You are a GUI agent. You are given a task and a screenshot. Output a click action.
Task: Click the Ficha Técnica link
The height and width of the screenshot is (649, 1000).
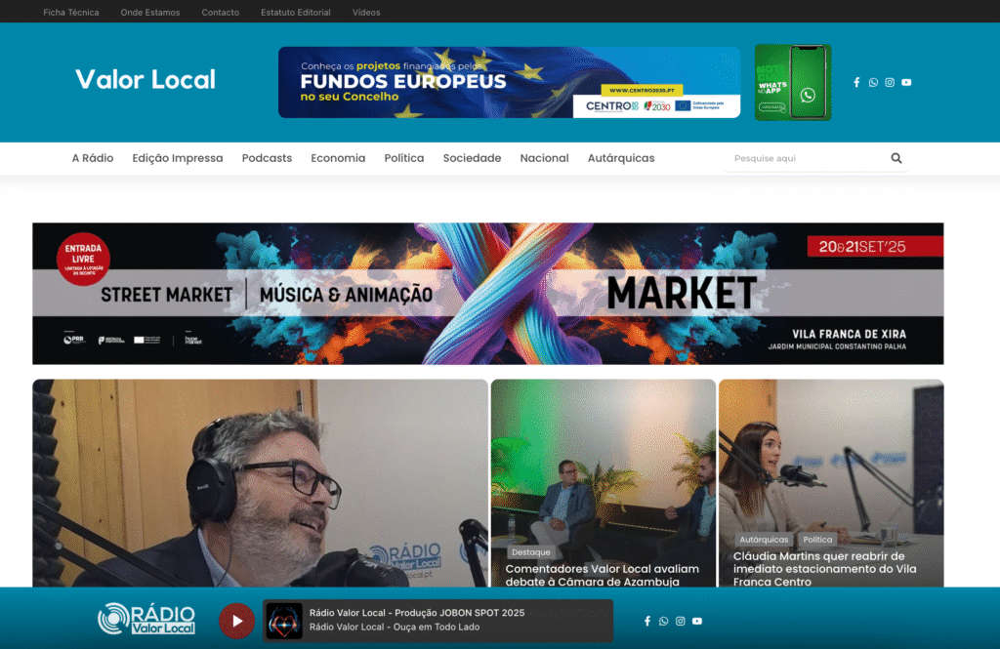pos(70,12)
